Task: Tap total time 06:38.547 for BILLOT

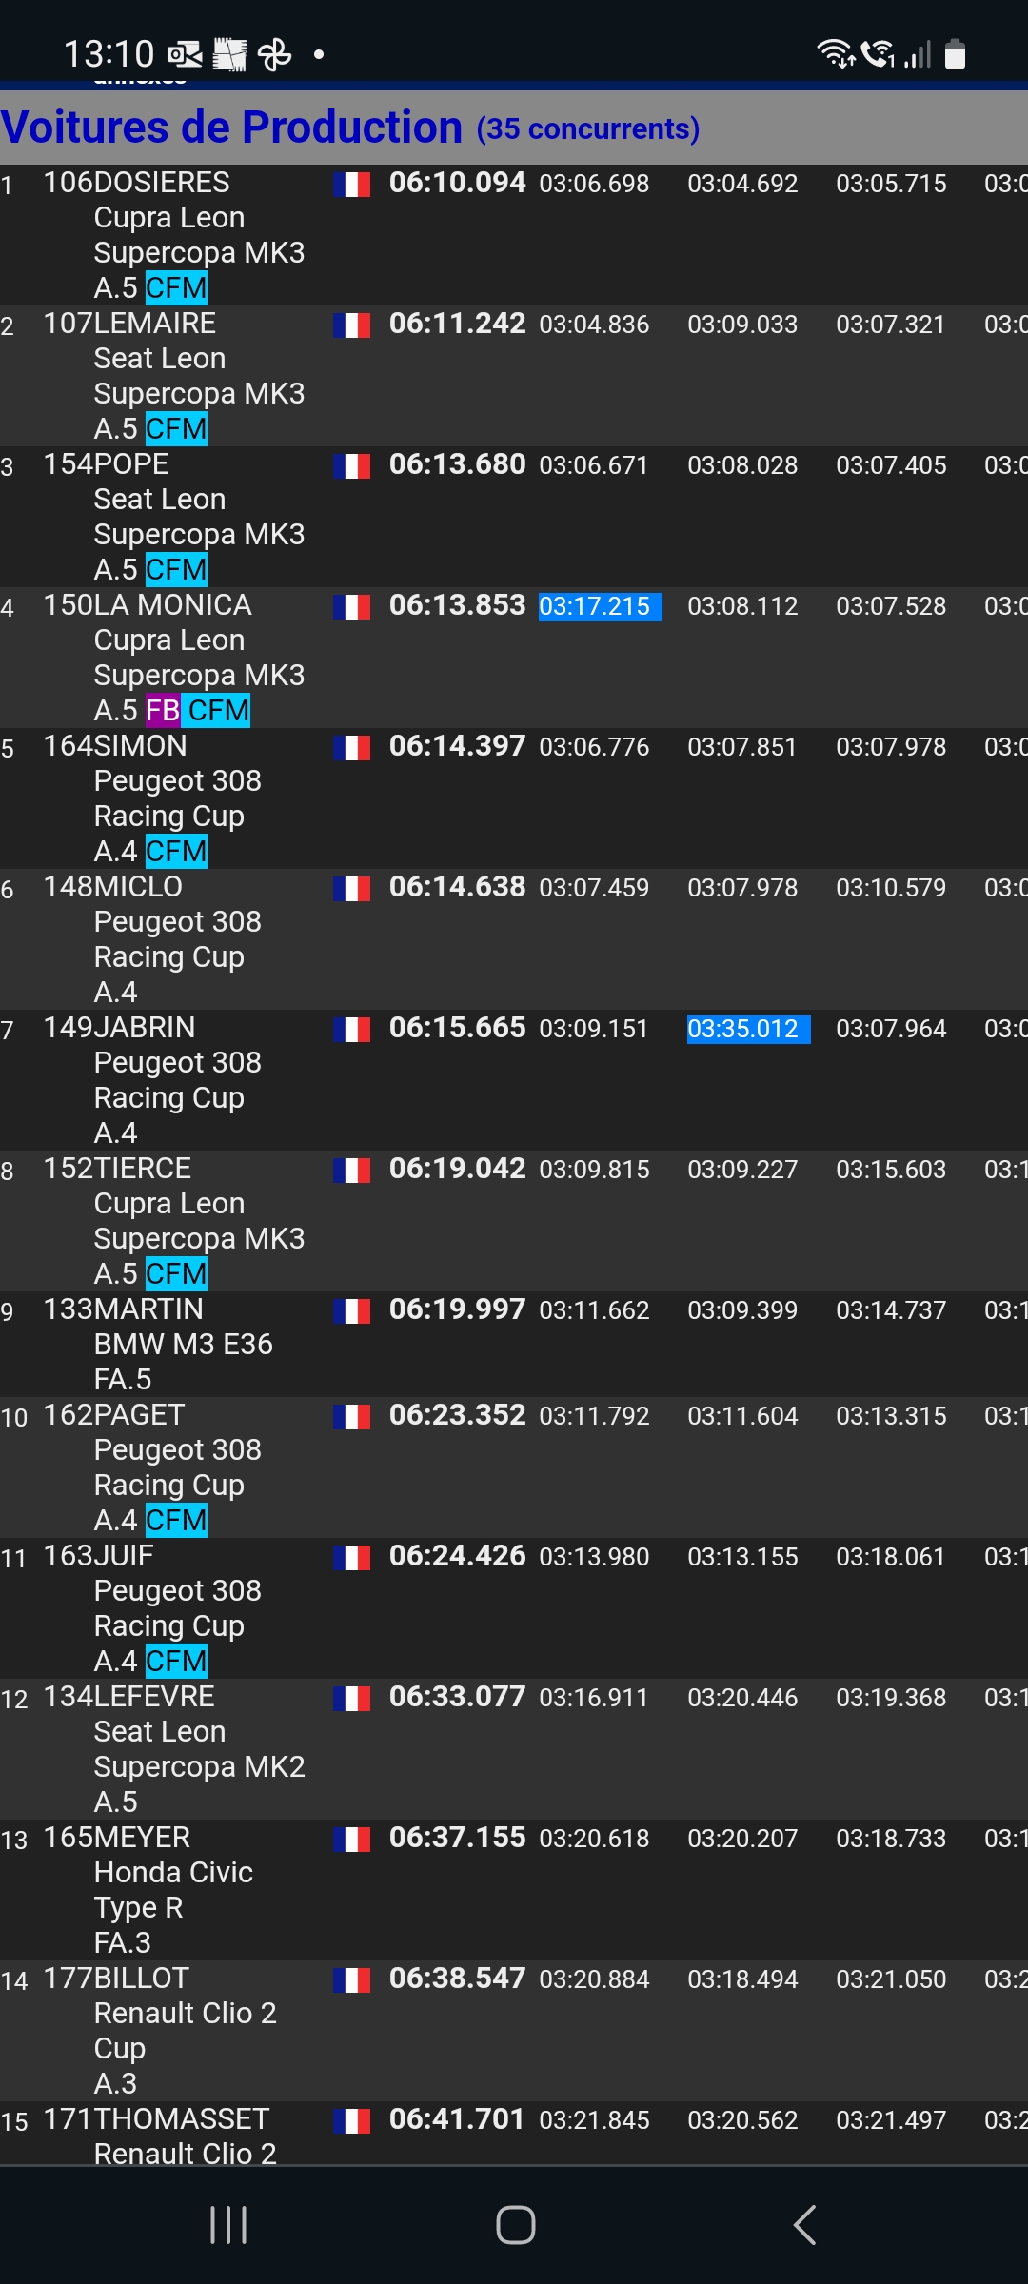Action: 457,1979
